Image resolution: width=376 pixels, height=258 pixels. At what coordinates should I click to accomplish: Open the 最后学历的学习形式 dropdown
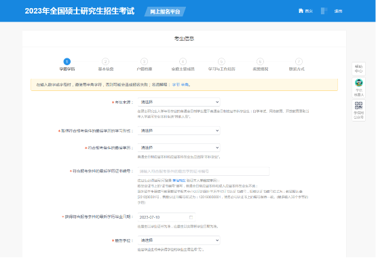[x=179, y=130]
